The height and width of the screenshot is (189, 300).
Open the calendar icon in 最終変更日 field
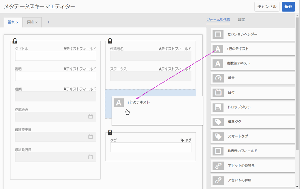pos(91,137)
